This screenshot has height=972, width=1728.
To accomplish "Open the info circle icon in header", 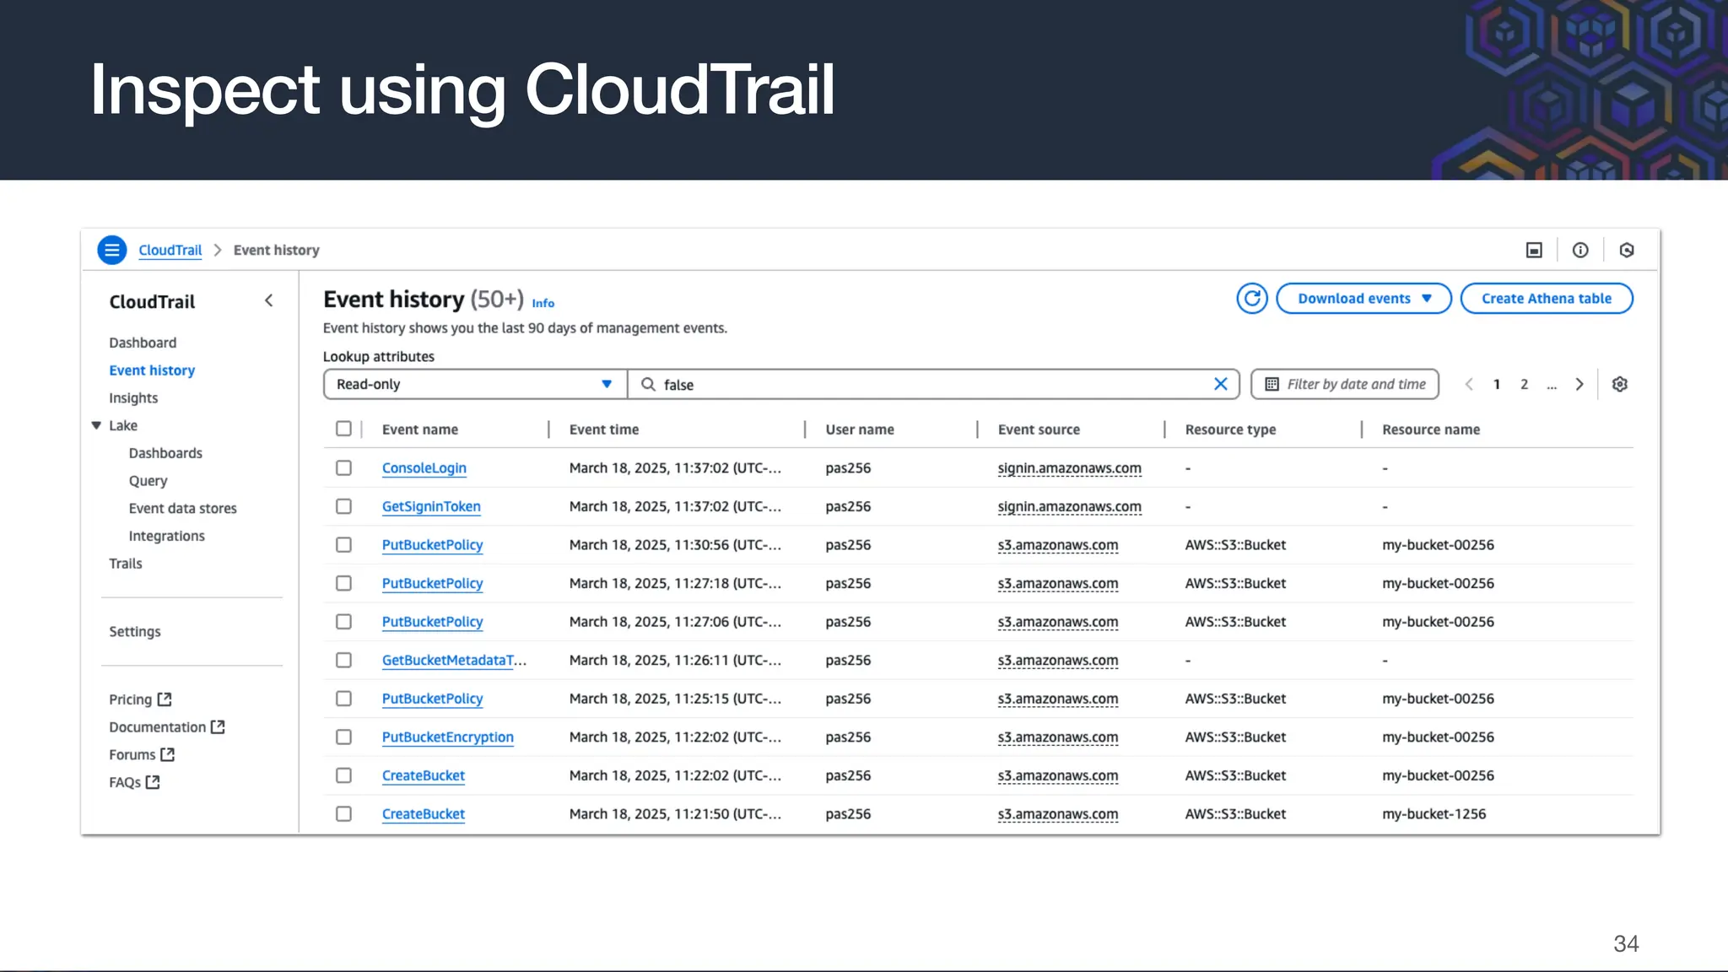I will tap(1580, 250).
